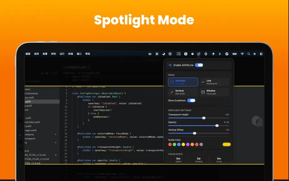Open Spotlight search magnifier in menu bar
Viewport: 289px width, 181px height.
point(249,54)
